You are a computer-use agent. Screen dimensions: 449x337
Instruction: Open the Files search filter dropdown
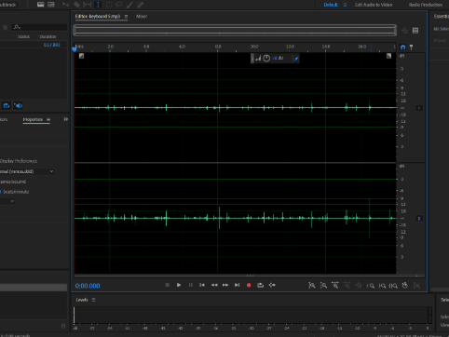click(17, 27)
